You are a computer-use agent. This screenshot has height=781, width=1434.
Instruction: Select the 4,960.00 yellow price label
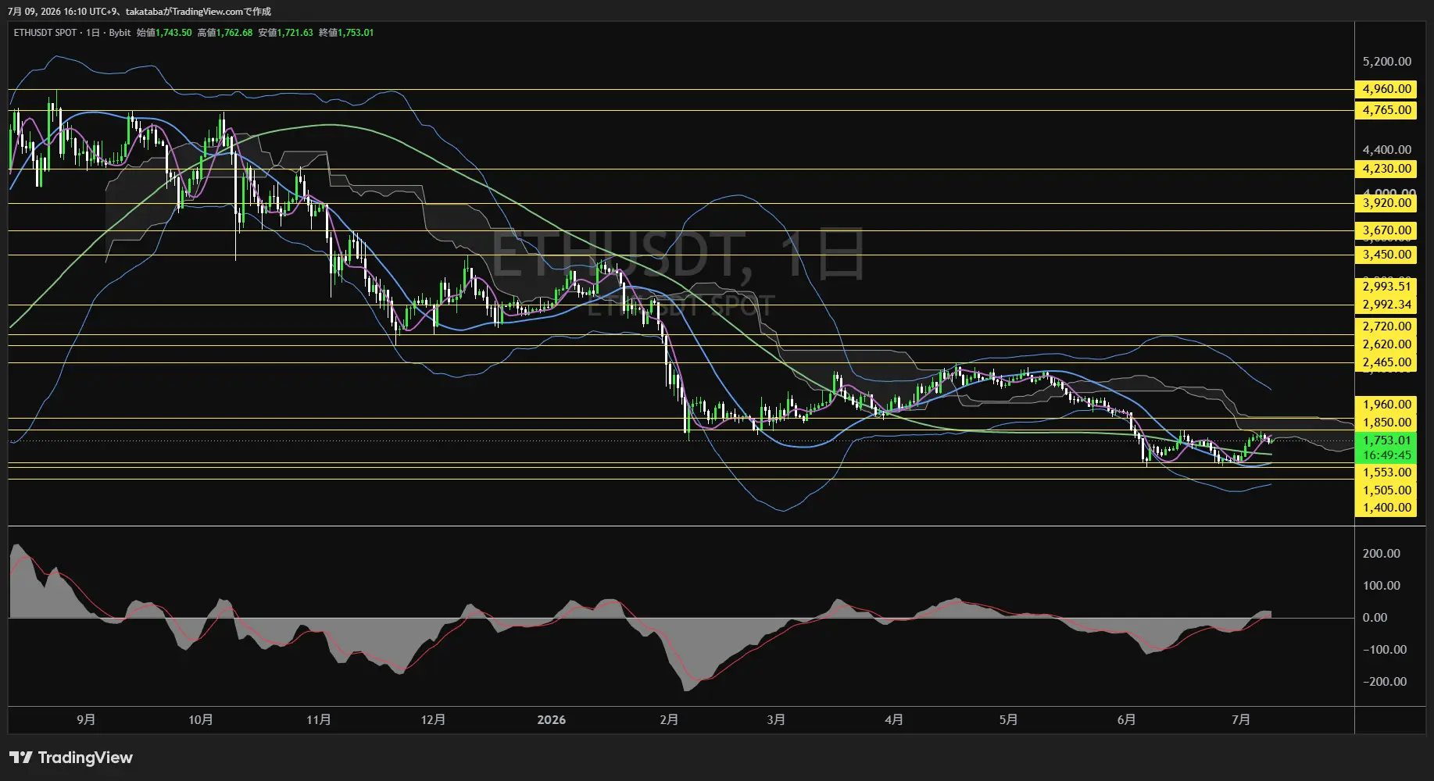point(1386,89)
